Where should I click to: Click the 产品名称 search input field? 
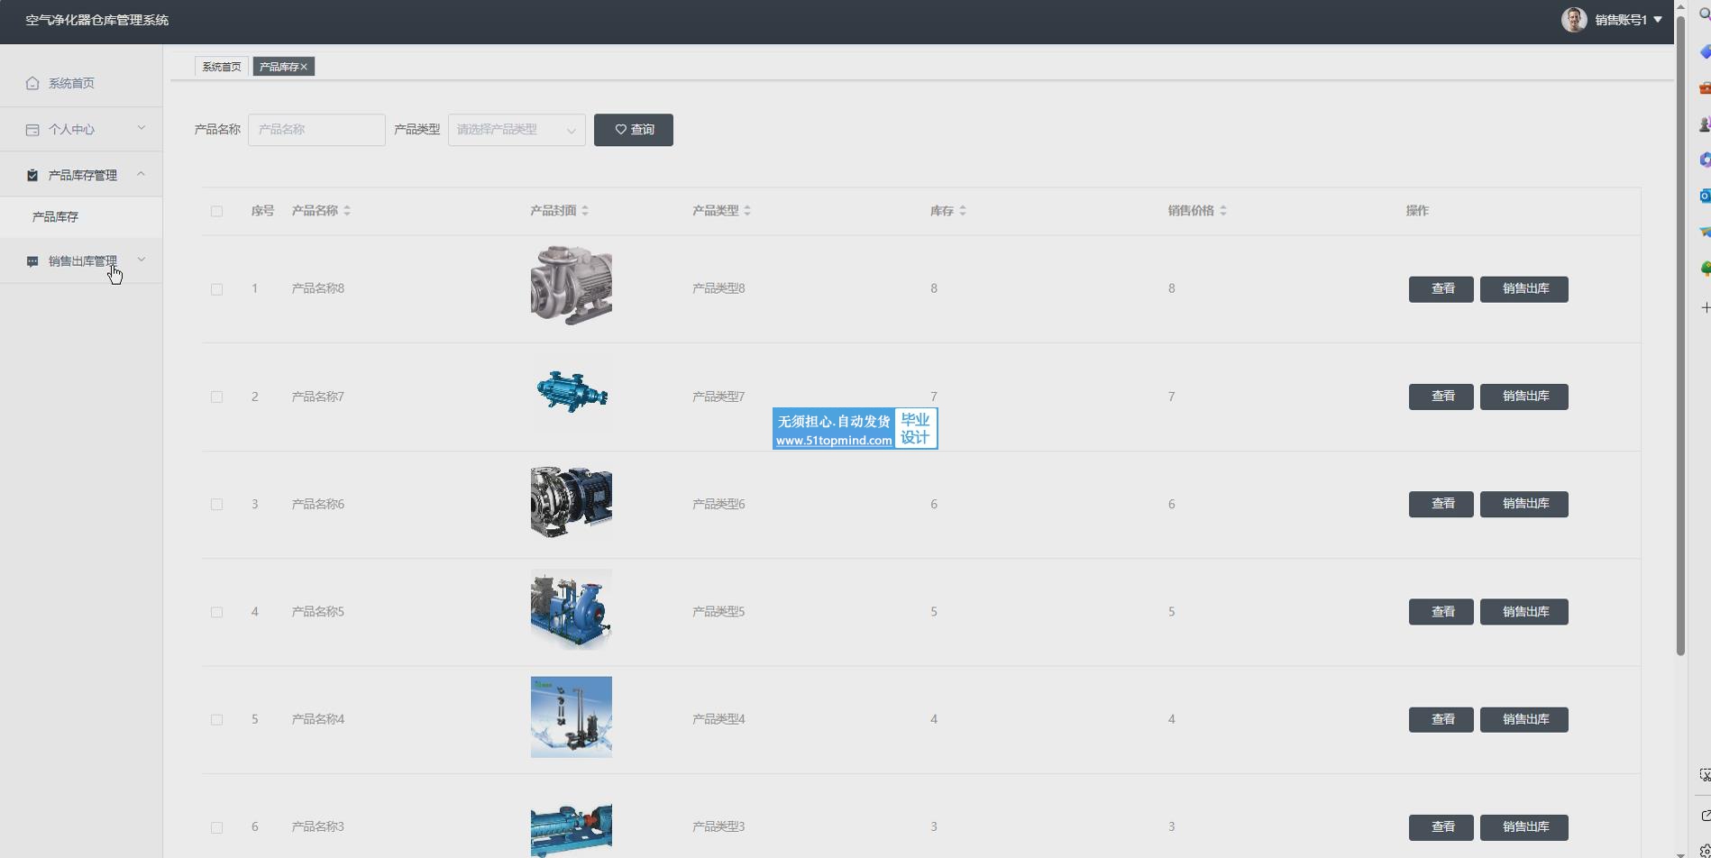(316, 130)
